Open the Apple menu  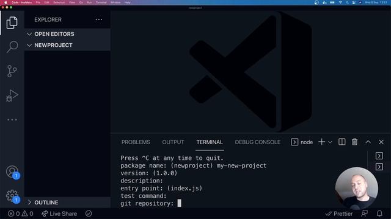5,2
